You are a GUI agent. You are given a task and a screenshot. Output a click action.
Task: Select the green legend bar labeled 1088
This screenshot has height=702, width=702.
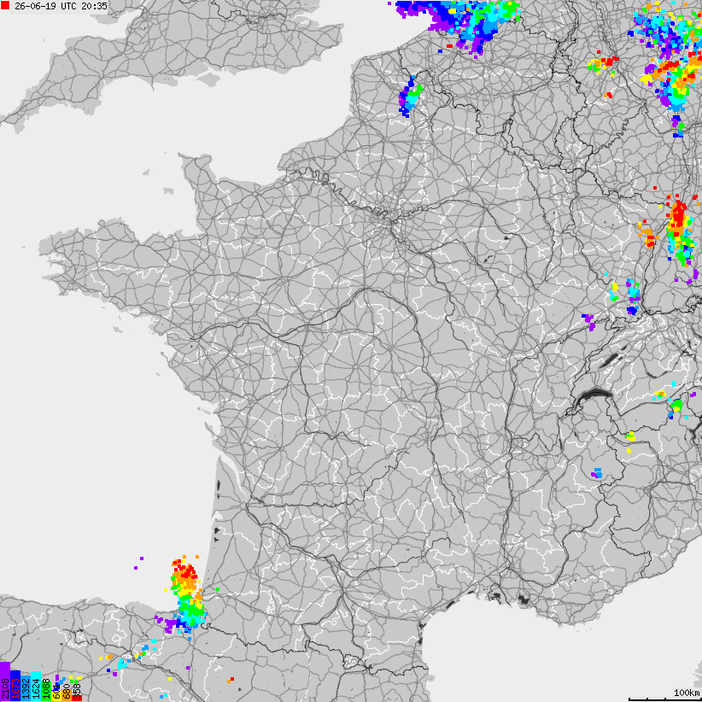46,691
